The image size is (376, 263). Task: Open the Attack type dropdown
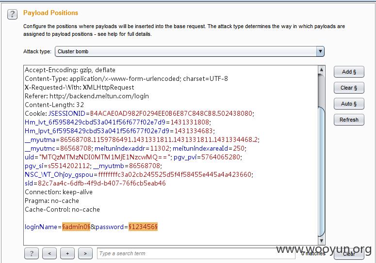(x=189, y=51)
